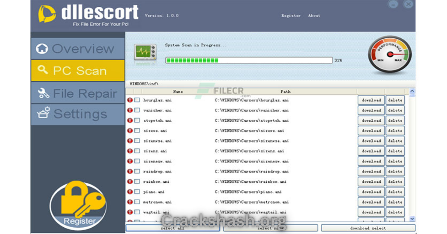Image resolution: width=447 pixels, height=234 pixels.
Task: Click the error icon beside stopwtch.ani
Action: tap(130, 120)
